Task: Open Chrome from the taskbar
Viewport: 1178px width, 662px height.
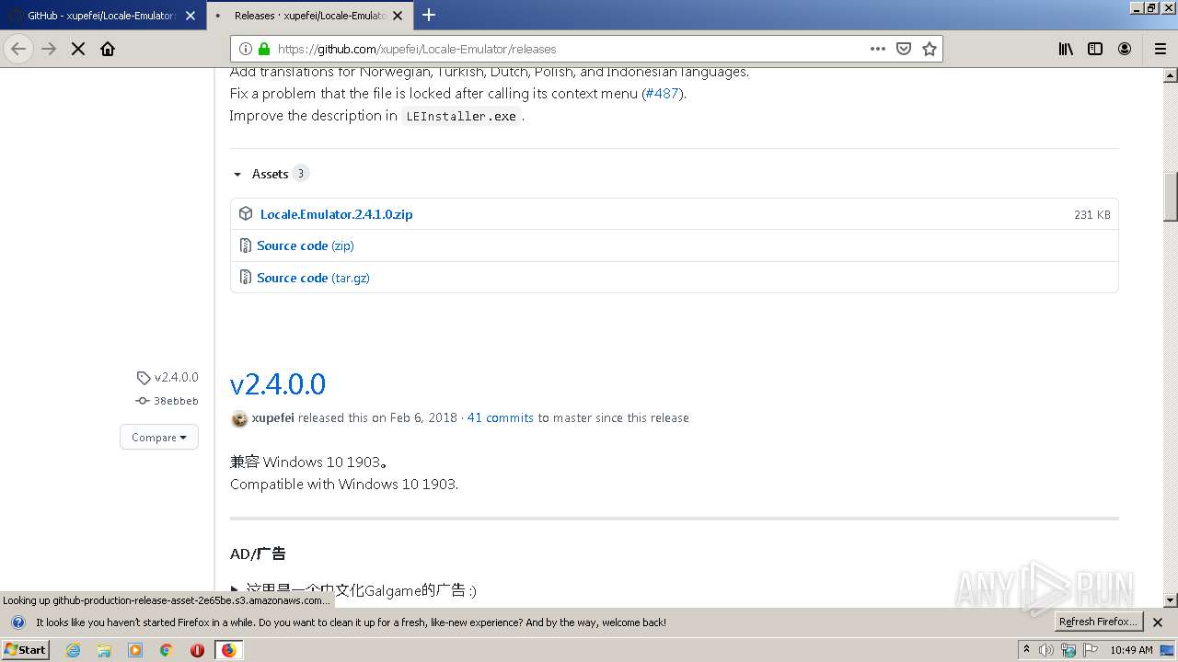Action: pyautogui.click(x=167, y=650)
